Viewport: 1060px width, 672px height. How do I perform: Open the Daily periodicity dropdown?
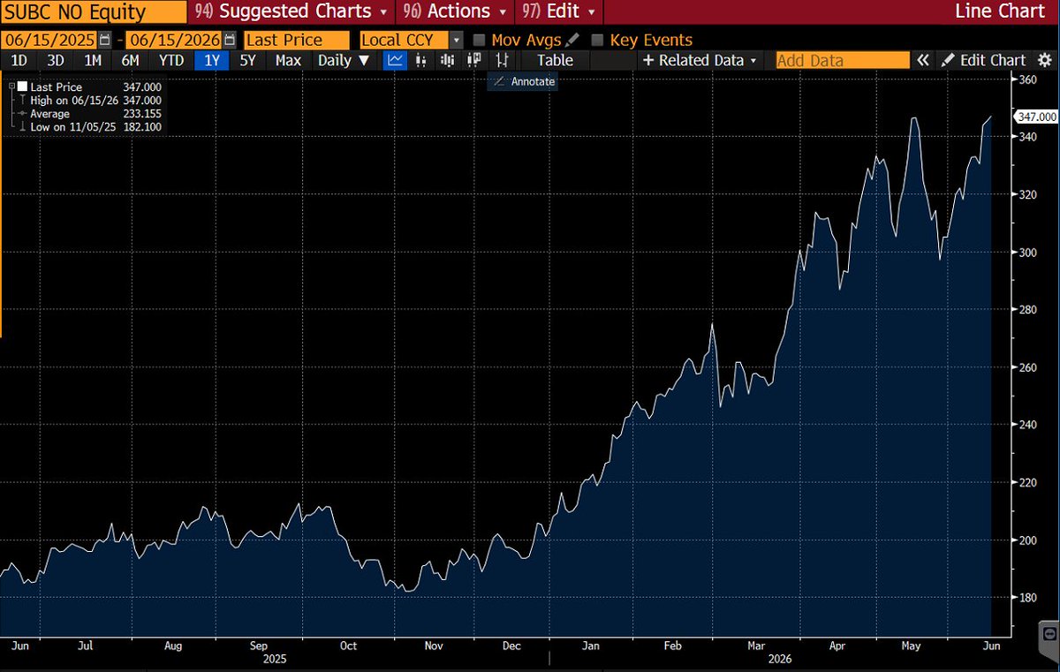pyautogui.click(x=344, y=60)
